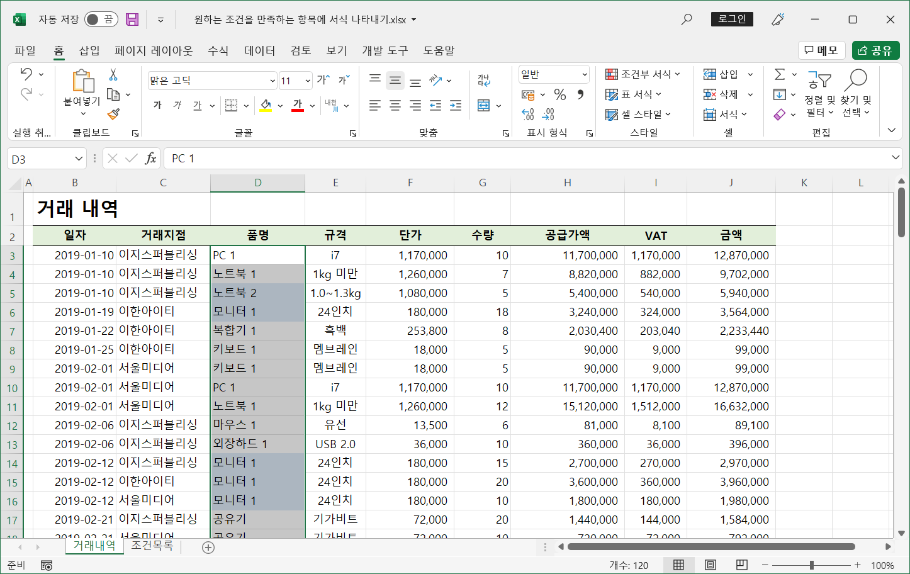Align text right icon
This screenshot has height=574, width=910.
coord(415,105)
